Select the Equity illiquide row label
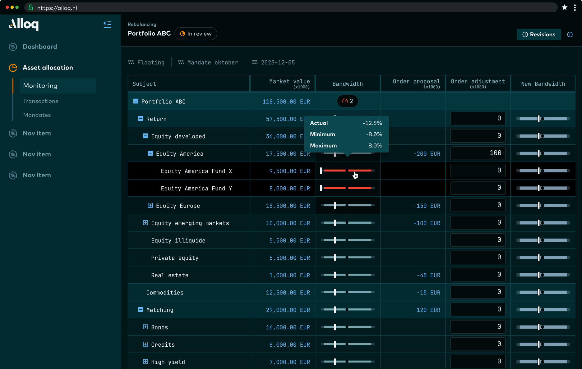Screen dimensions: 582x369 [178, 240]
